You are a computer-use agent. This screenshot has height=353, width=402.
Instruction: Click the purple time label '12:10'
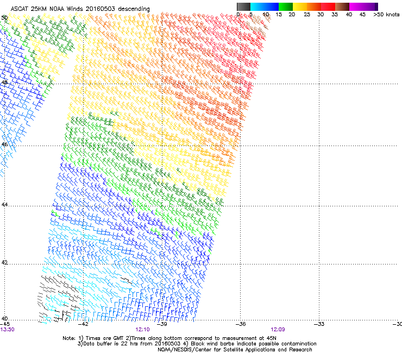point(142,330)
